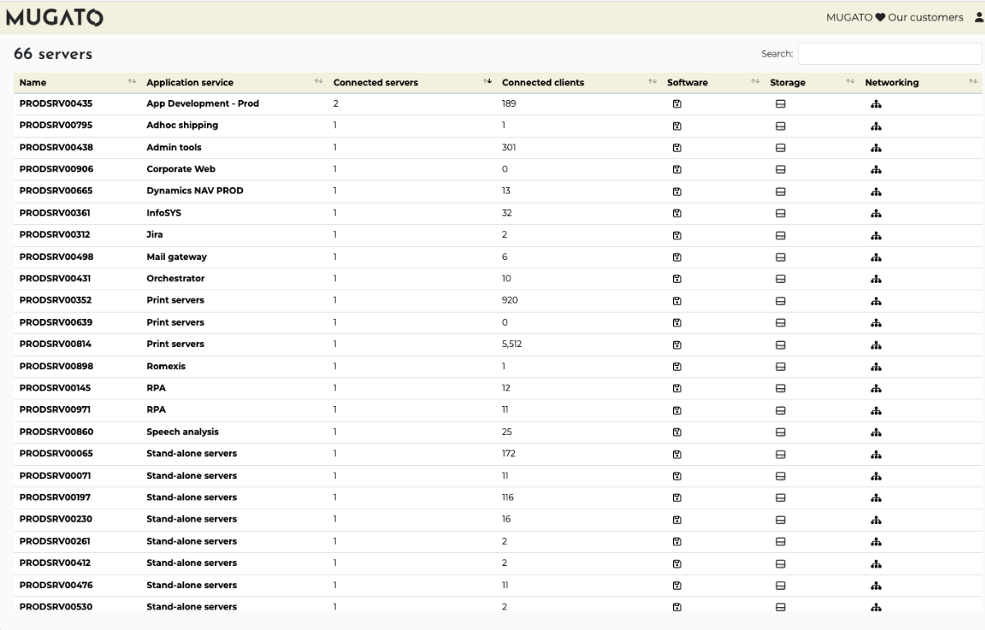View storage for Jira server row
This screenshot has height=630, width=985.
pos(781,235)
